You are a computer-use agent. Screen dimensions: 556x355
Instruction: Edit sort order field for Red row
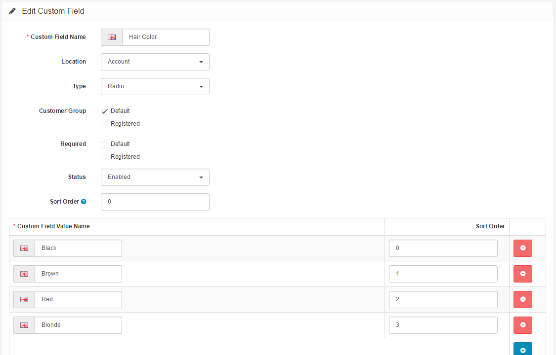pyautogui.click(x=443, y=299)
